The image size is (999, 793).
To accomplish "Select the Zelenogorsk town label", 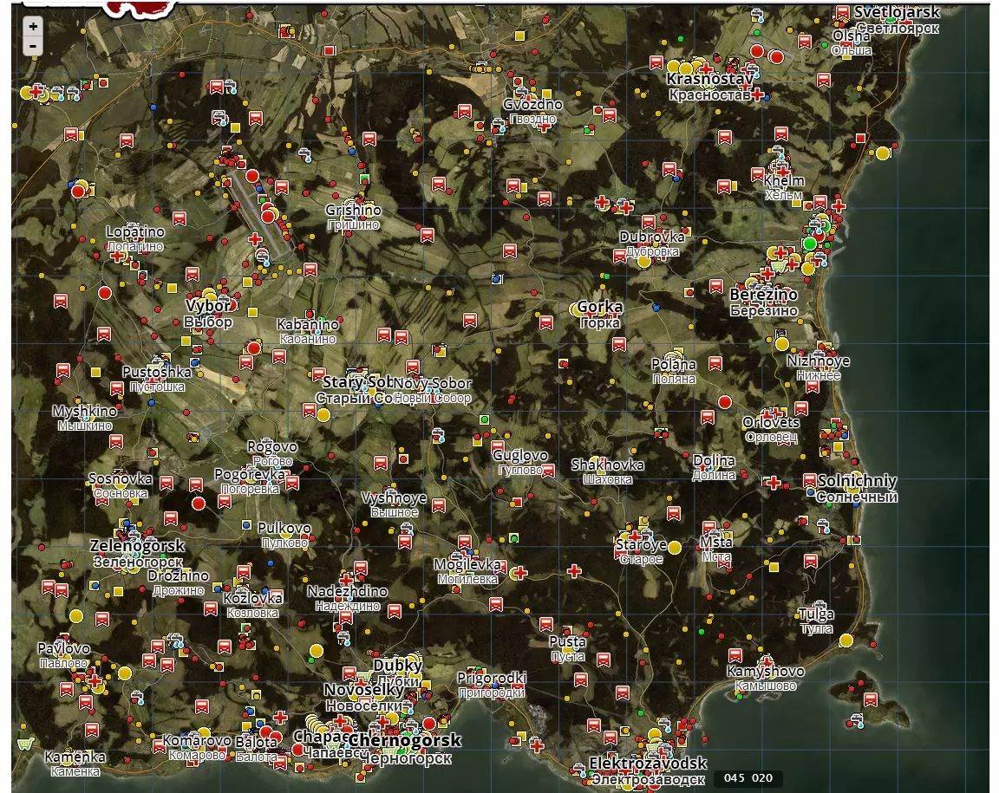I will point(138,546).
